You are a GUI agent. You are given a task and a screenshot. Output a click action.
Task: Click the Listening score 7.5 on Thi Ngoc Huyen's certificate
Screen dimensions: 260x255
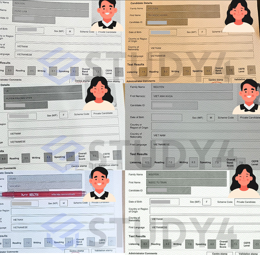143,72
